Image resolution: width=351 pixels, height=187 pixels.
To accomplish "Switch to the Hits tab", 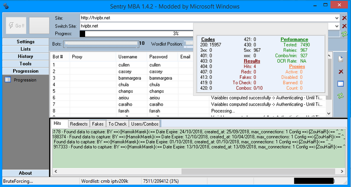I will 57,123.
